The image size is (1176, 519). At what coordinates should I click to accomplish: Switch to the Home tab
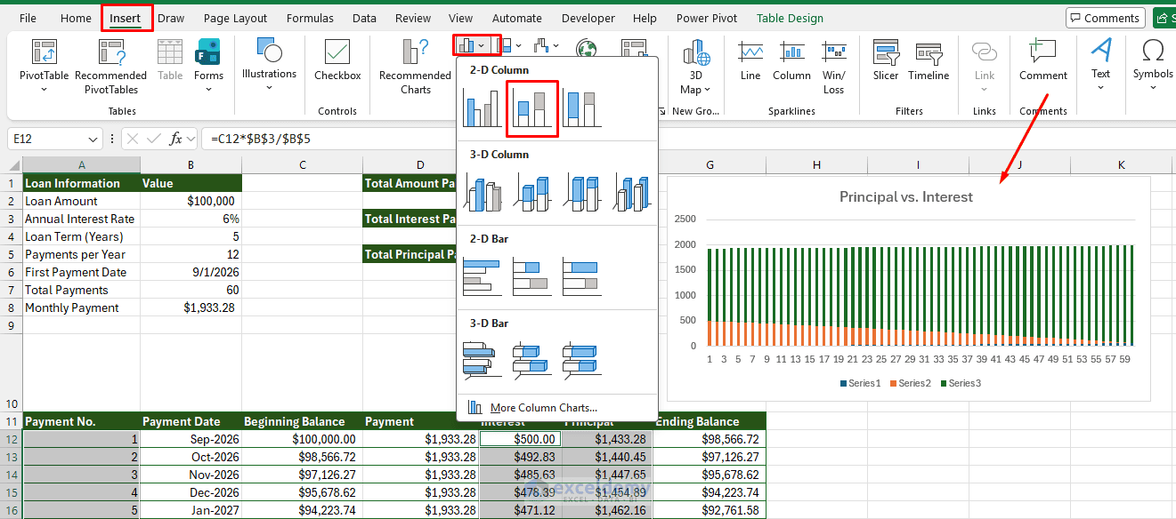point(76,18)
